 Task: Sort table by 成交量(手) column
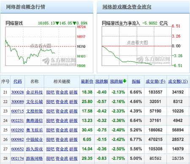(x=155, y=81)
